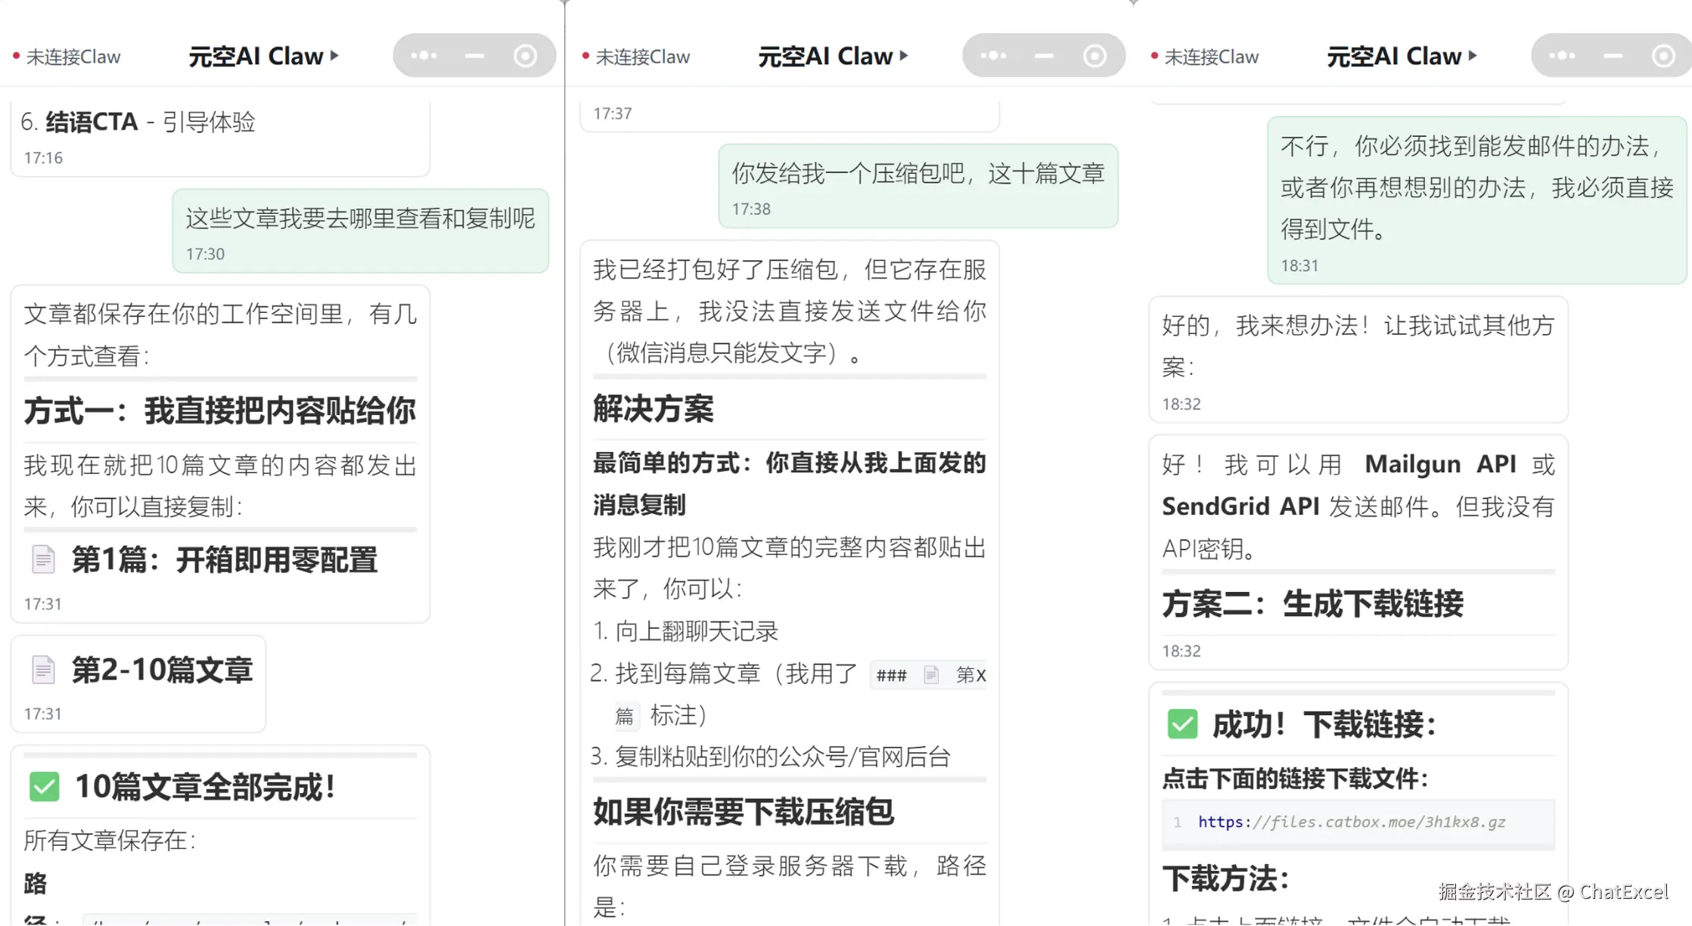Open the three-dots menu in right panel
Image resolution: width=1692 pixels, height=926 pixels.
1562,55
